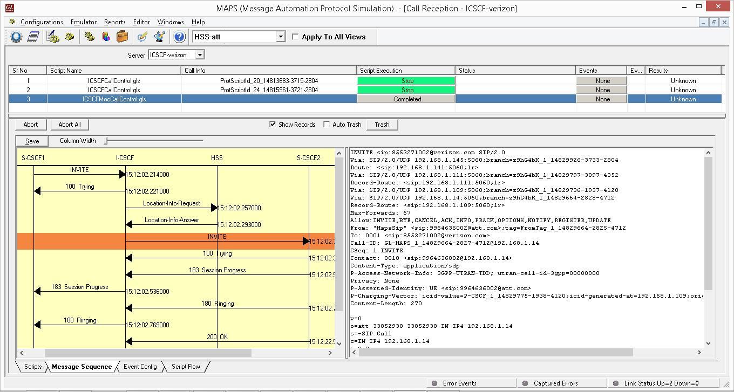
Task: Minimize the inner child window
Action: tap(703, 22)
